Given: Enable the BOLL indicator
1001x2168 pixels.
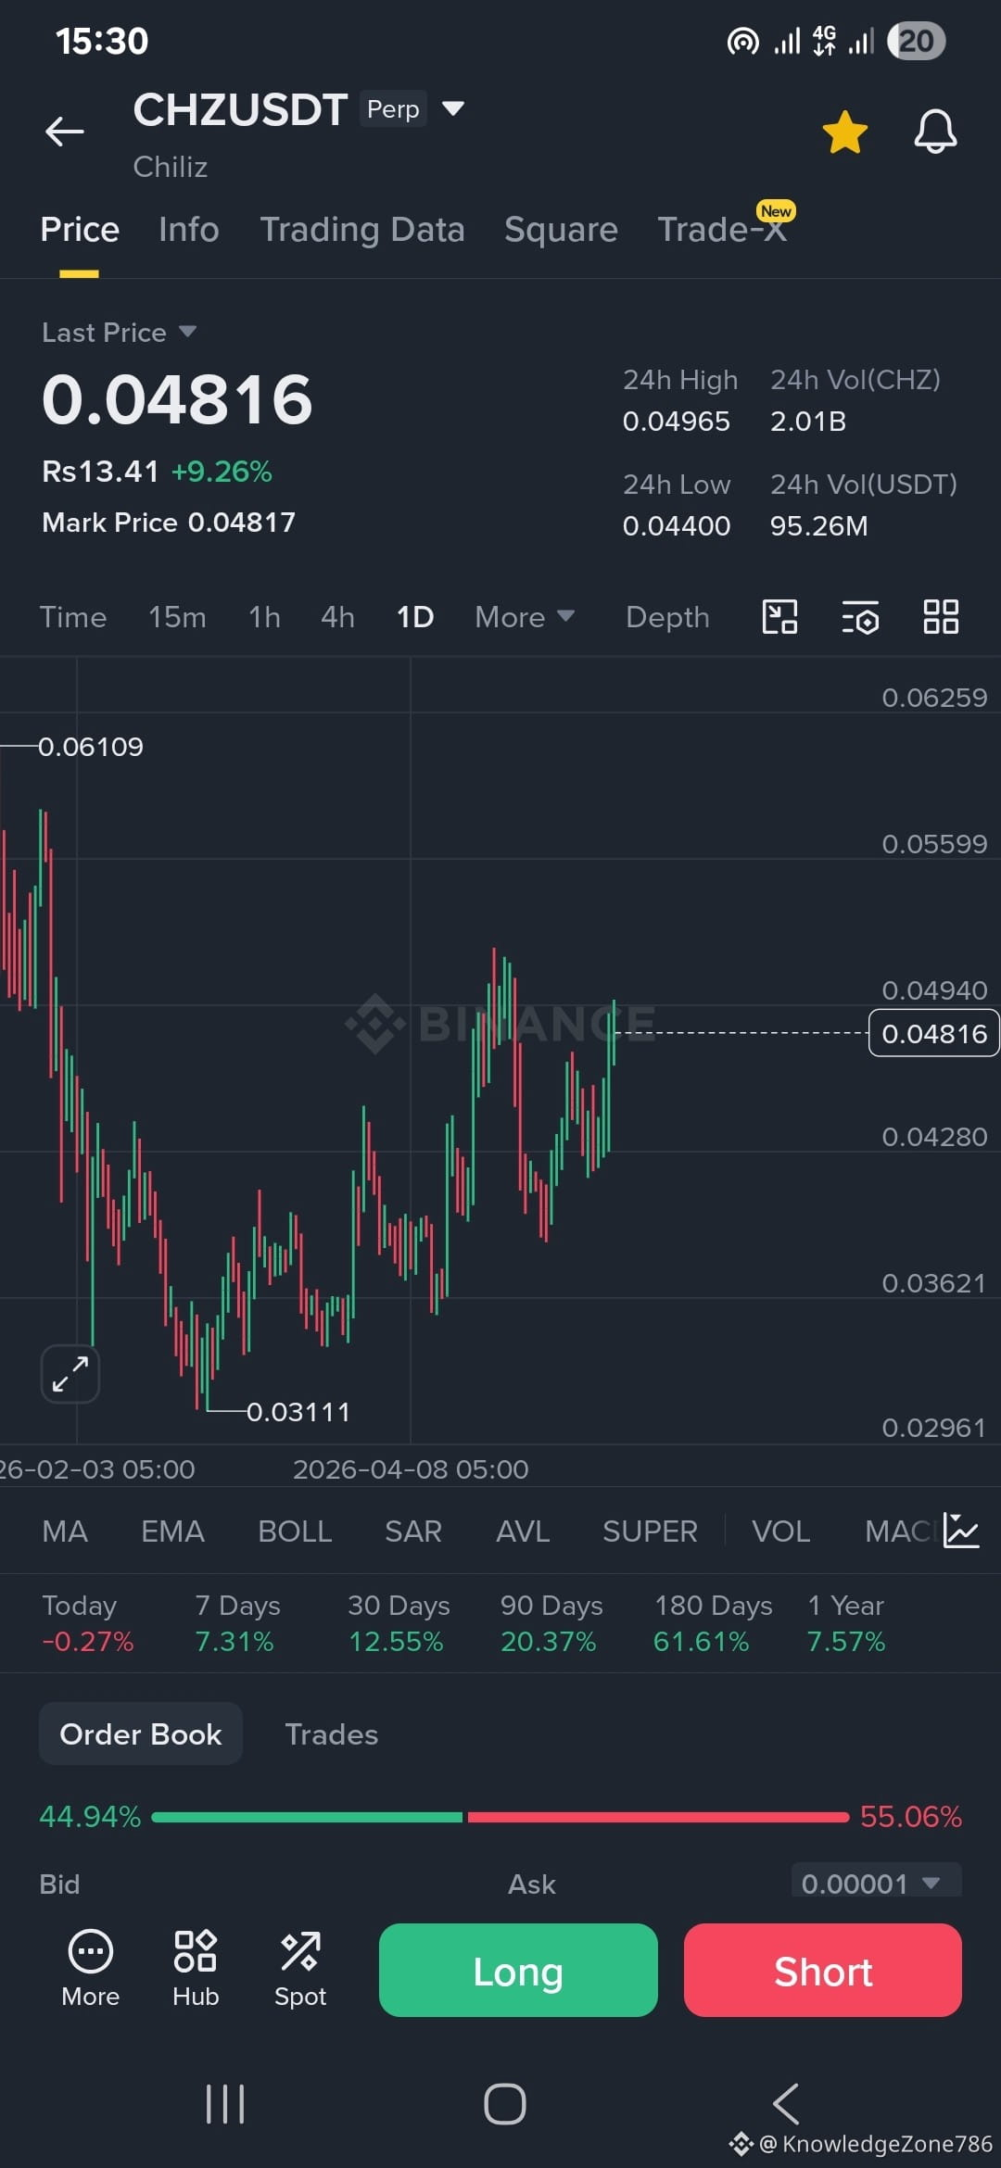Looking at the screenshot, I should click(x=295, y=1531).
